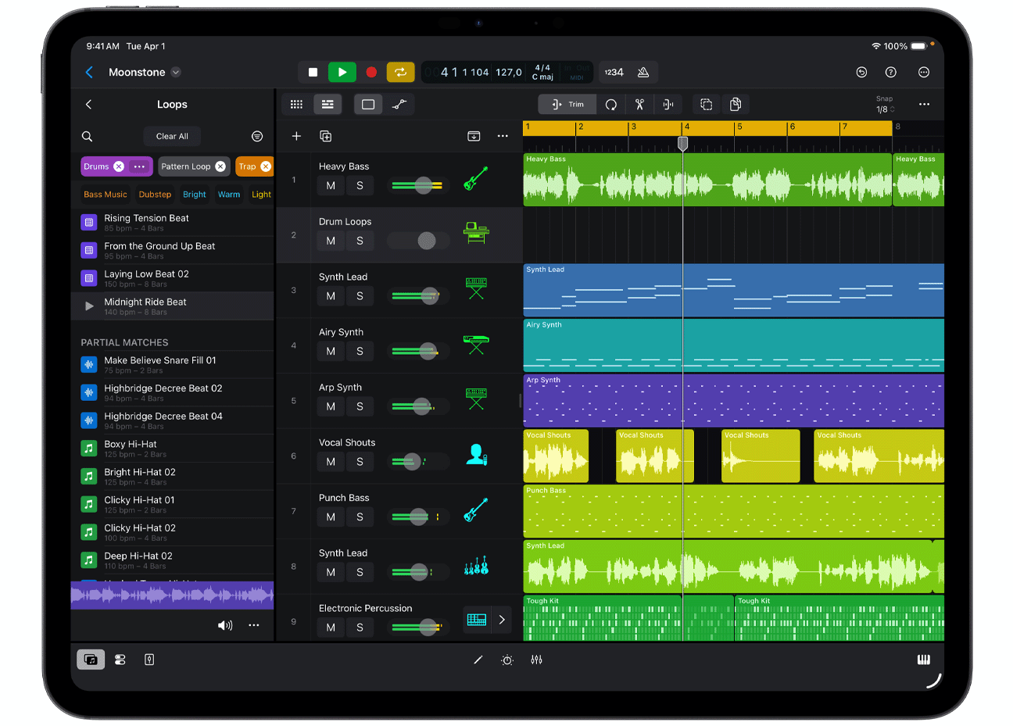Expand the Electronic Percussion track chevron
This screenshot has width=1013, height=726.
click(x=501, y=619)
